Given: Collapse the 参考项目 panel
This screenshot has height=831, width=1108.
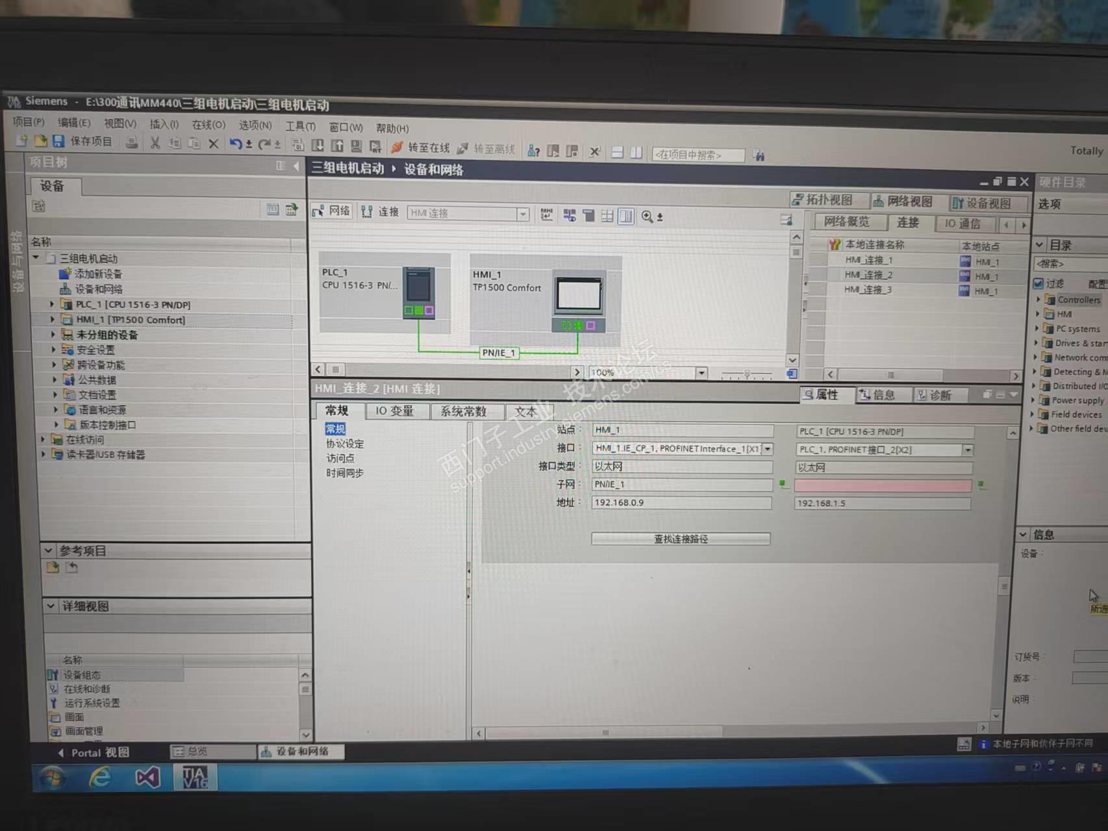Looking at the screenshot, I should (49, 550).
